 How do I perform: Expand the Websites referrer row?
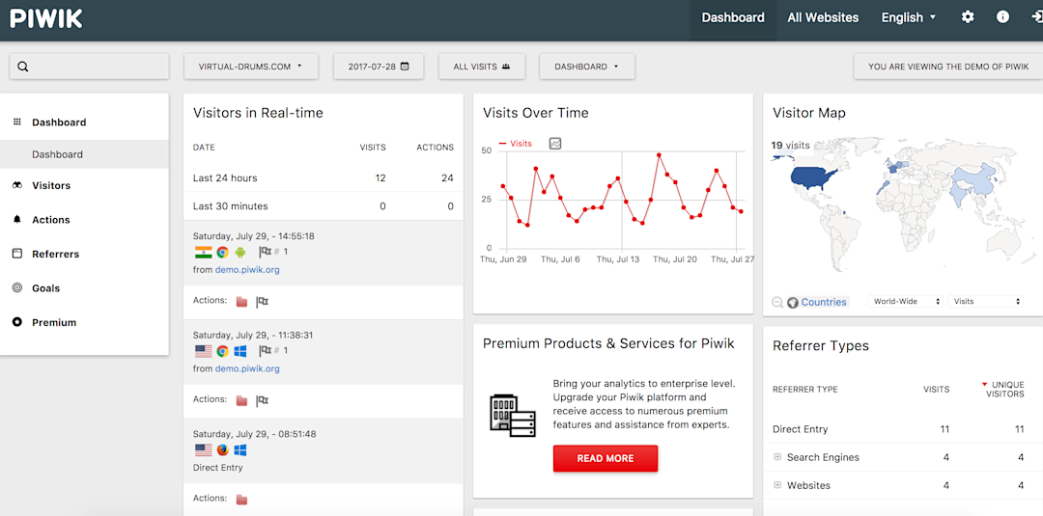(x=776, y=485)
